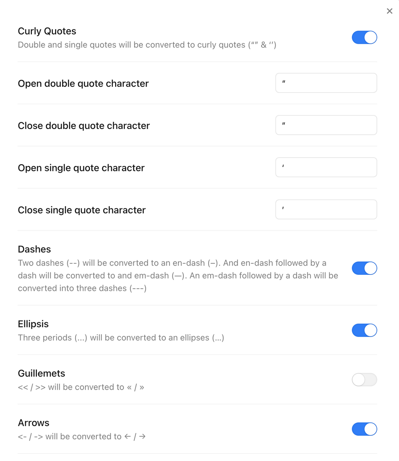This screenshot has width=399, height=461.
Task: Click the arrows conversion description text
Action: [x=81, y=436]
